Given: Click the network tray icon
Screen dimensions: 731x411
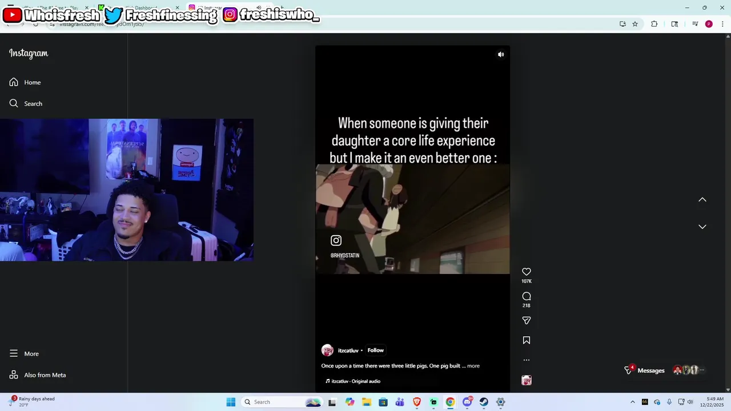Looking at the screenshot, I should 681,402.
